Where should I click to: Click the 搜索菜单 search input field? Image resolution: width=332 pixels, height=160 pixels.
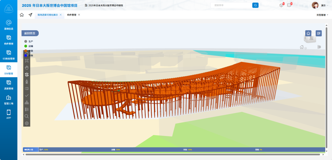(x=231, y=5)
